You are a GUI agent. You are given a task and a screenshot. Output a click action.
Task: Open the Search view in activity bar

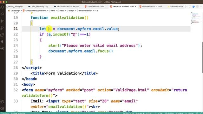2,14
